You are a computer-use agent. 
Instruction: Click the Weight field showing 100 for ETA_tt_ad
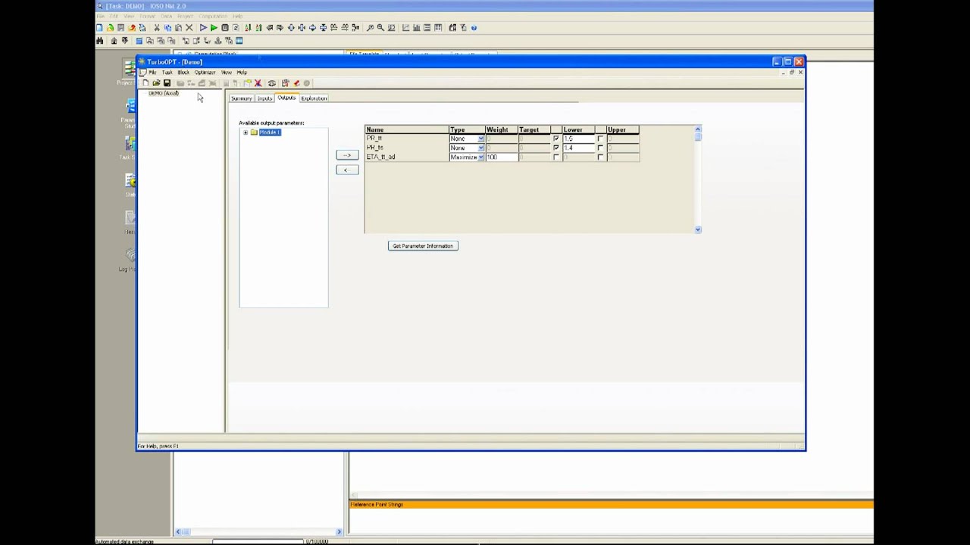pos(501,157)
